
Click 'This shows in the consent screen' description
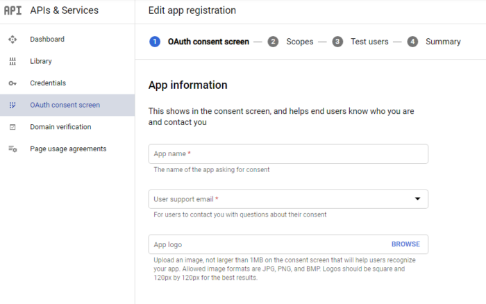pyautogui.click(x=281, y=117)
